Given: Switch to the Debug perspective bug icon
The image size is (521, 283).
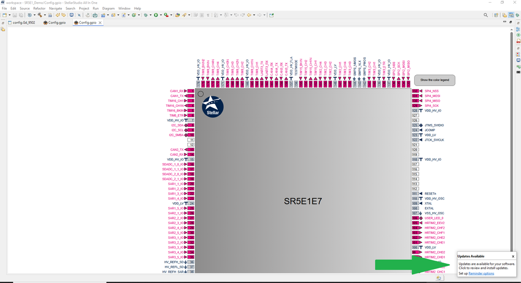Looking at the screenshot, I should click(x=517, y=15).
